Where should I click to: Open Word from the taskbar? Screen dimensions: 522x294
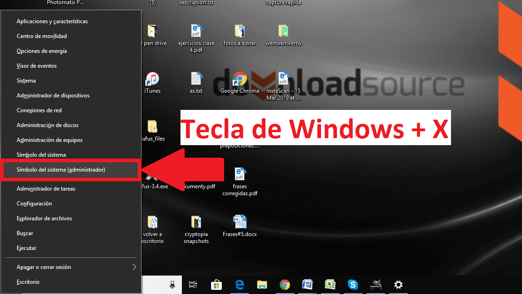coord(307,285)
